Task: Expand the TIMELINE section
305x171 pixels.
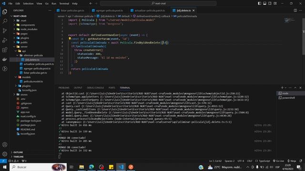Action: tap(19, 156)
